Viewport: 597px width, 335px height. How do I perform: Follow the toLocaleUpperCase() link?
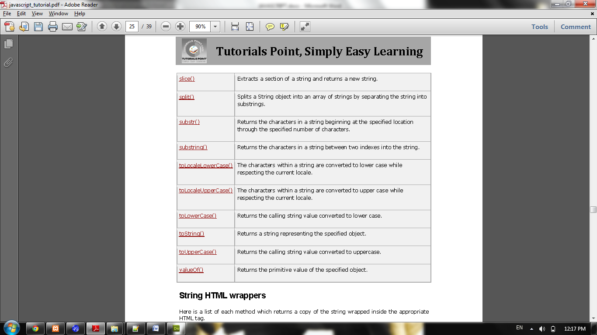(206, 190)
